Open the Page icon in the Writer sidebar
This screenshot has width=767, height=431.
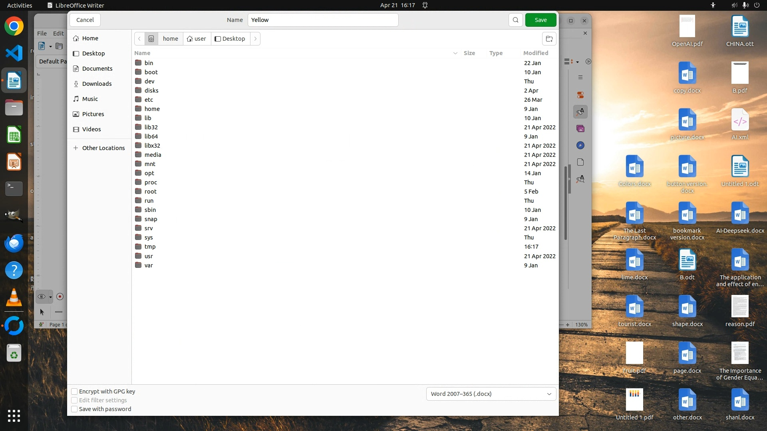point(580,162)
